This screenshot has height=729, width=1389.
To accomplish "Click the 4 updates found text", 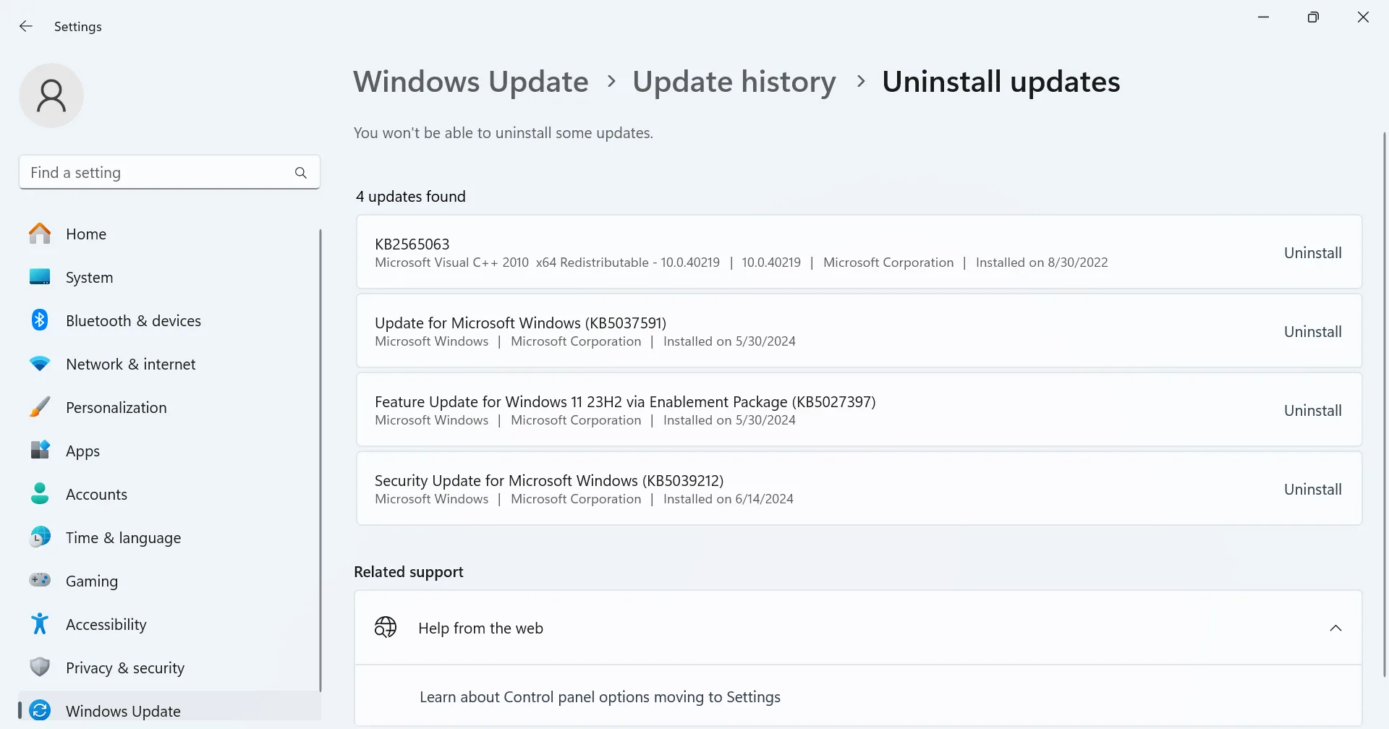I will tap(410, 197).
